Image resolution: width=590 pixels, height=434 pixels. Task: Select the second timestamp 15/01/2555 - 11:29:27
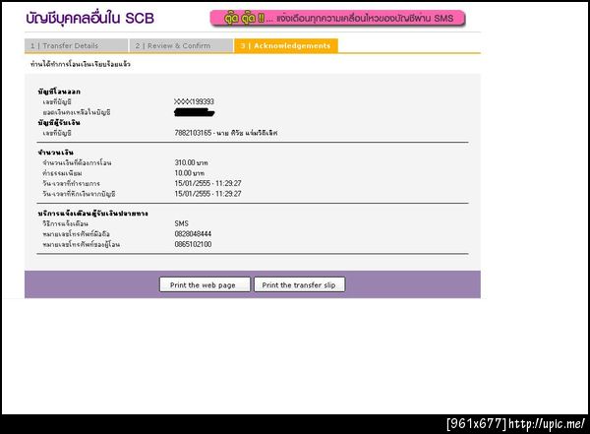point(207,194)
